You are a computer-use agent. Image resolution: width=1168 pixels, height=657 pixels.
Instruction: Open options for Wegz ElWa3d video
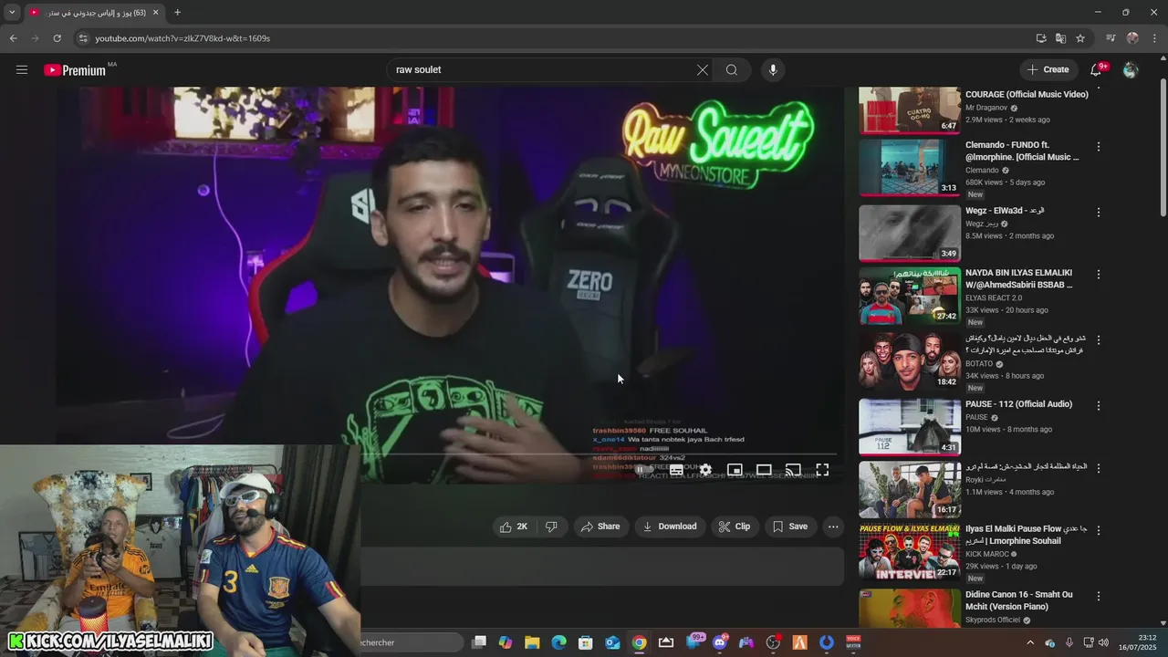tap(1099, 212)
